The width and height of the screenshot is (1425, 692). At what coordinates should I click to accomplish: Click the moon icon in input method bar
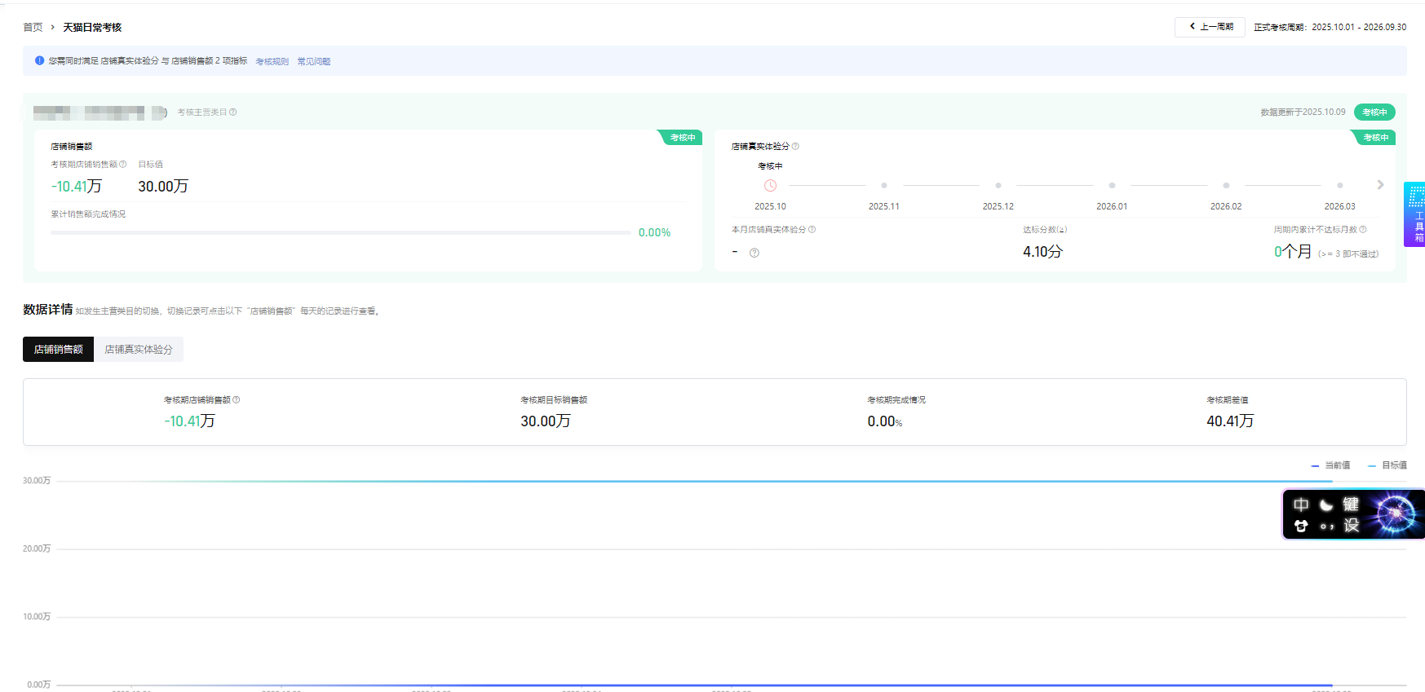[x=1326, y=505]
